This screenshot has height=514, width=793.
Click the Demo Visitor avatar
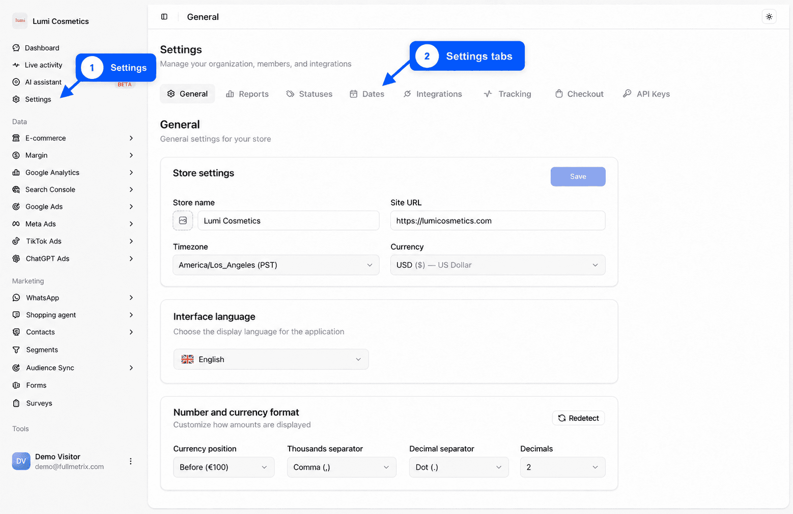[x=21, y=461]
